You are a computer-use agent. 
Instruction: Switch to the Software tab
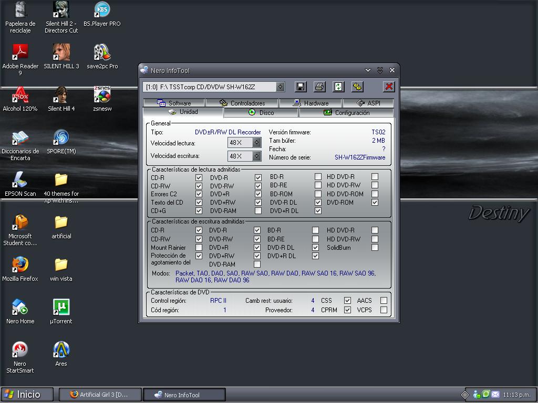174,103
